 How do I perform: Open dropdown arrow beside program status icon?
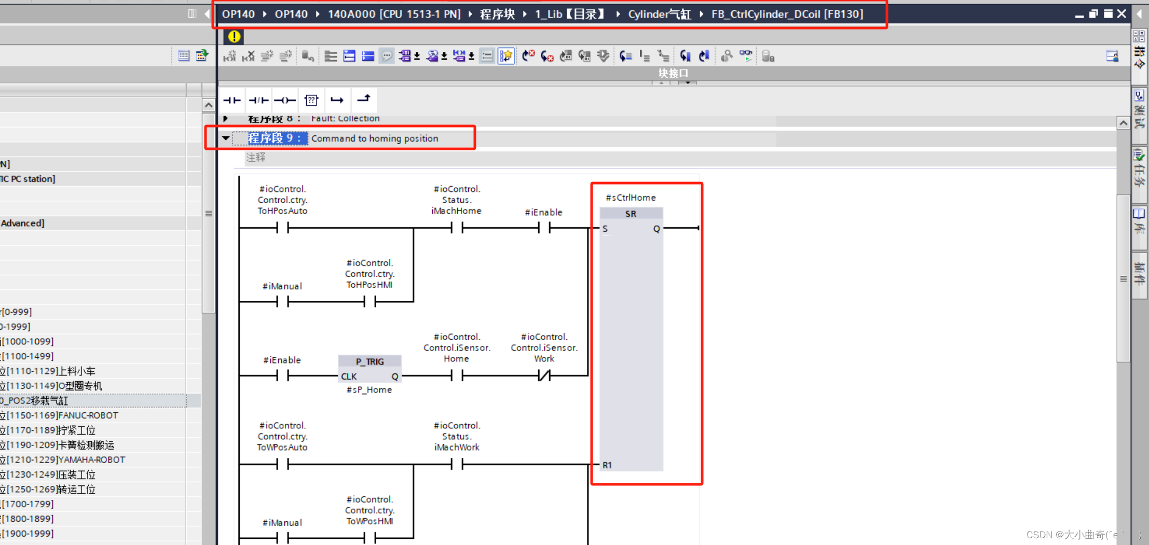pyautogui.click(x=471, y=56)
